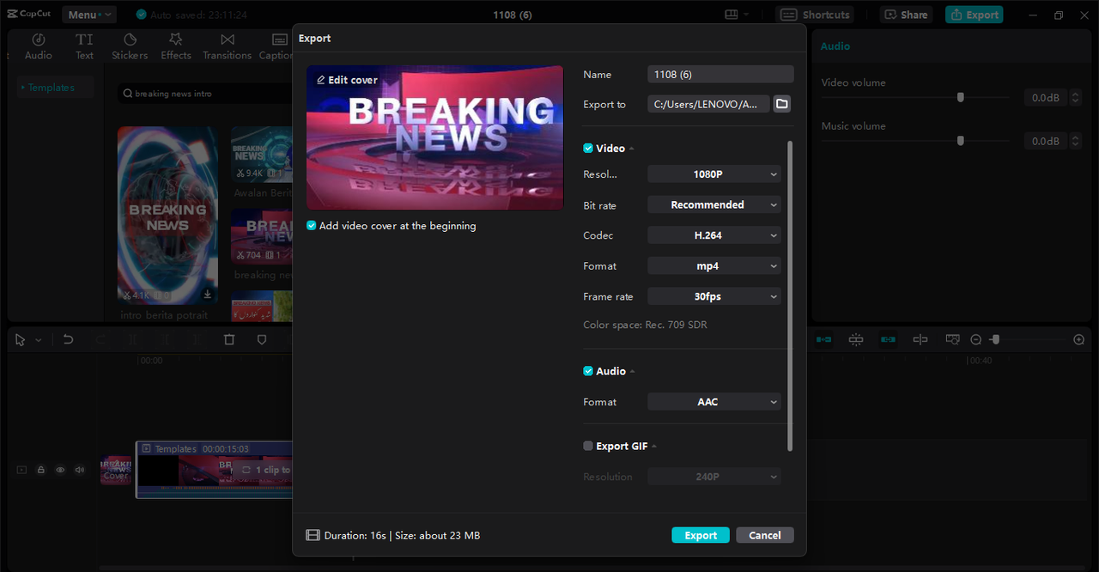Click the timeline zoom in plus icon
The width and height of the screenshot is (1099, 572).
coord(1079,340)
